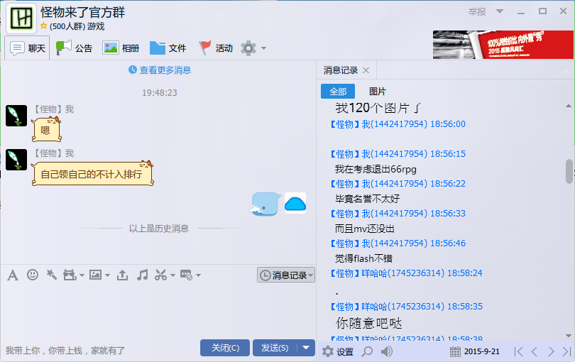The height and width of the screenshot is (362, 575).
Task: Click record line 你随意吧哒
Action: pos(369,323)
